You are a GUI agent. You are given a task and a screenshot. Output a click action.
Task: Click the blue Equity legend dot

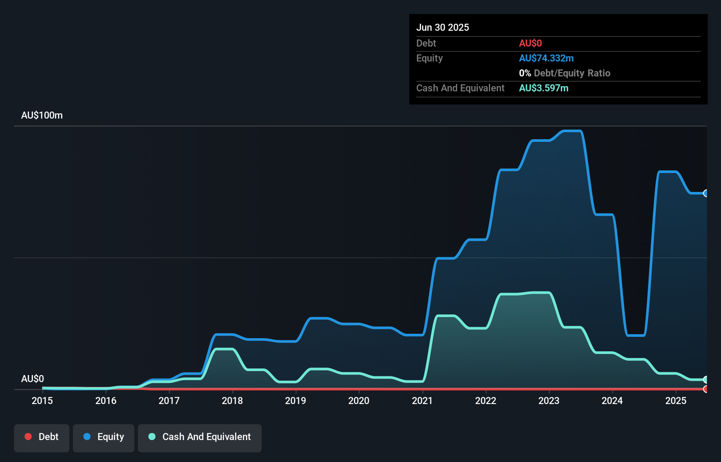(87, 437)
